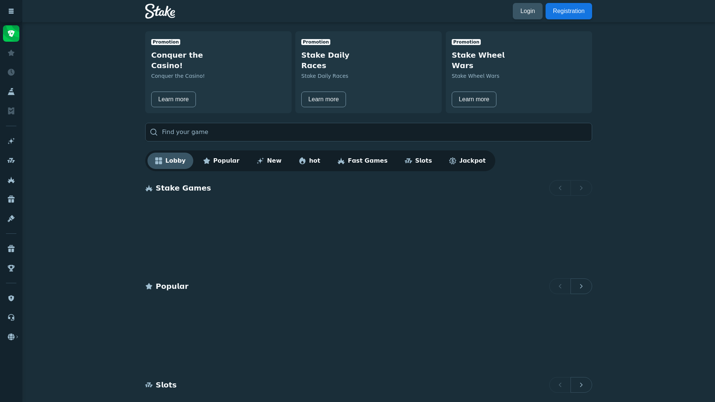Click next arrow in Slots row
The height and width of the screenshot is (402, 715).
(581, 385)
